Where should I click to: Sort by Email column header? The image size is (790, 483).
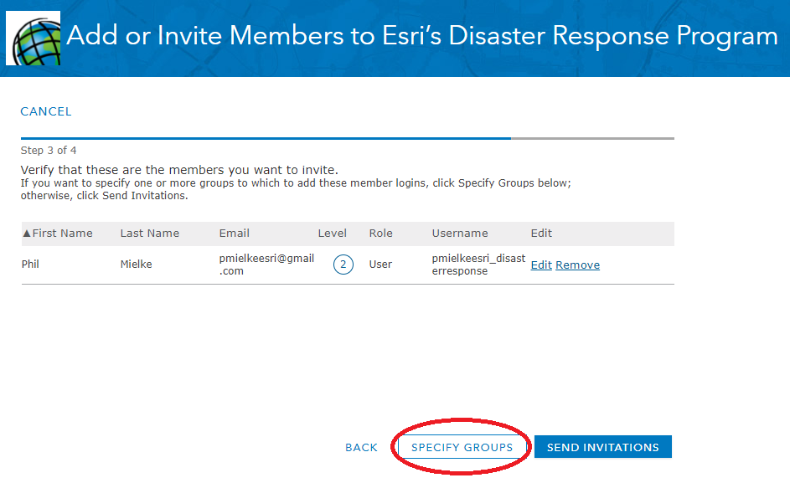point(235,234)
